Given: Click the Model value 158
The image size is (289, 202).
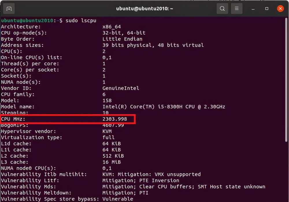Looking at the screenshot, I should tap(107, 101).
